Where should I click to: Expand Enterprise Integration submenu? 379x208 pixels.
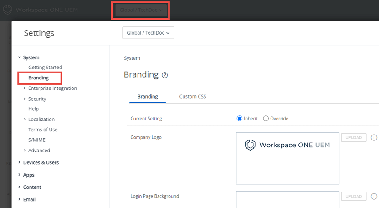[x=25, y=88]
